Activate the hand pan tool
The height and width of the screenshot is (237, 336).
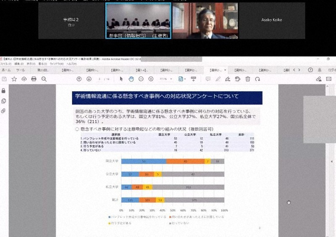tap(131, 79)
